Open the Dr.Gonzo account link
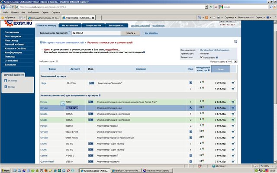 pos(13,80)
